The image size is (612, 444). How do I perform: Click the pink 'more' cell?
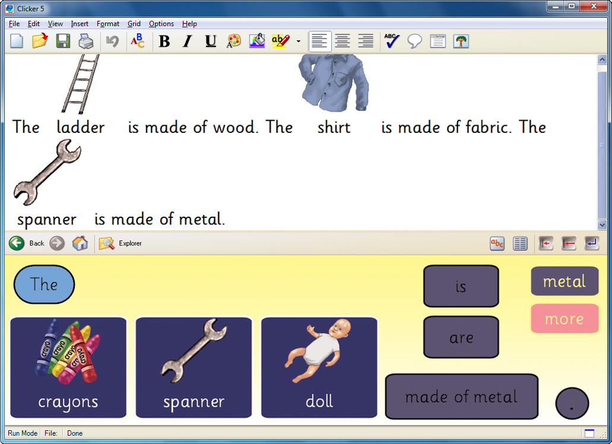click(565, 318)
